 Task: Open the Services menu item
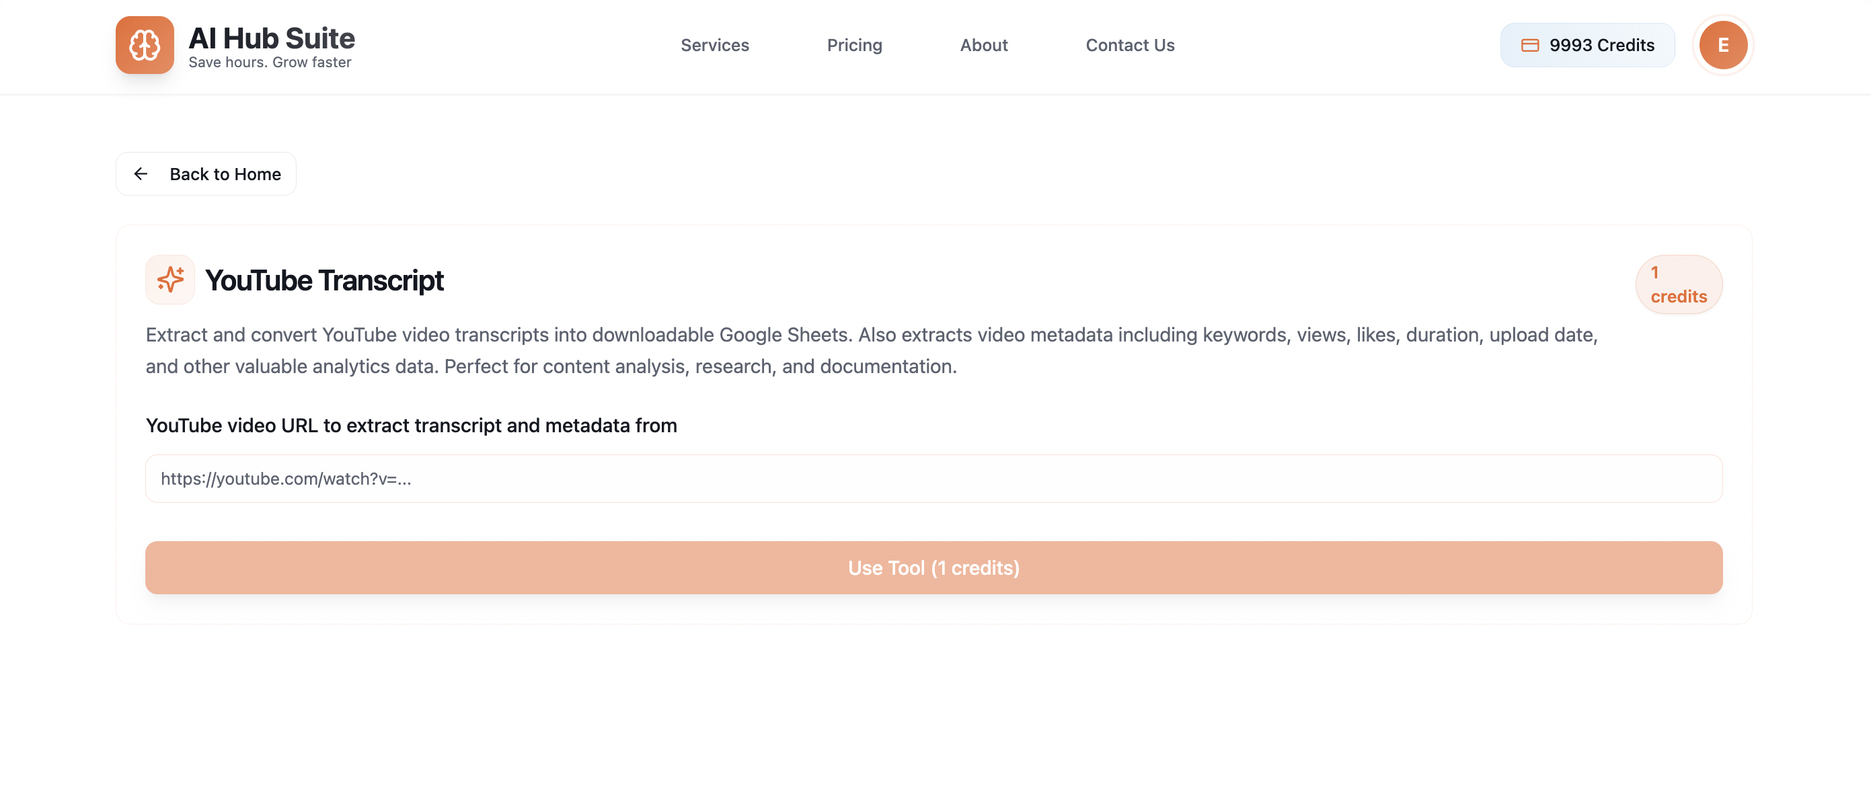point(714,45)
